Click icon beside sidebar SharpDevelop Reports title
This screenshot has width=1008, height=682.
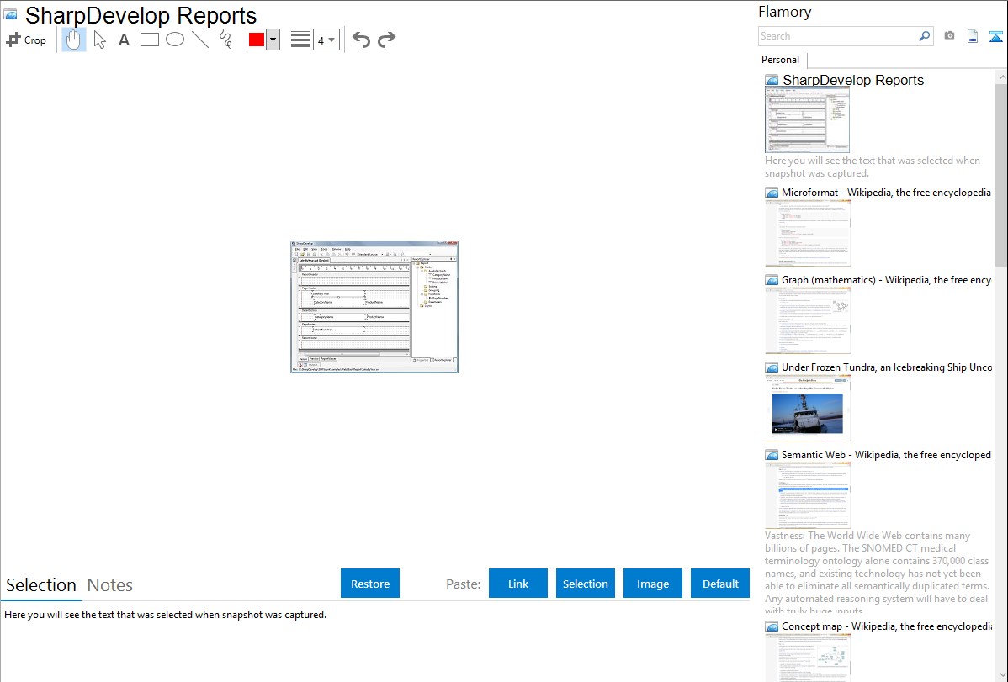(772, 81)
